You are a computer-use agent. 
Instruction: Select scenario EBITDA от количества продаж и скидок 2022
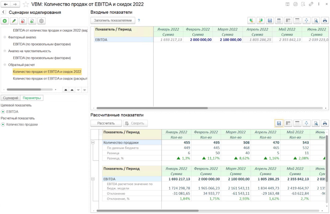[50, 30]
